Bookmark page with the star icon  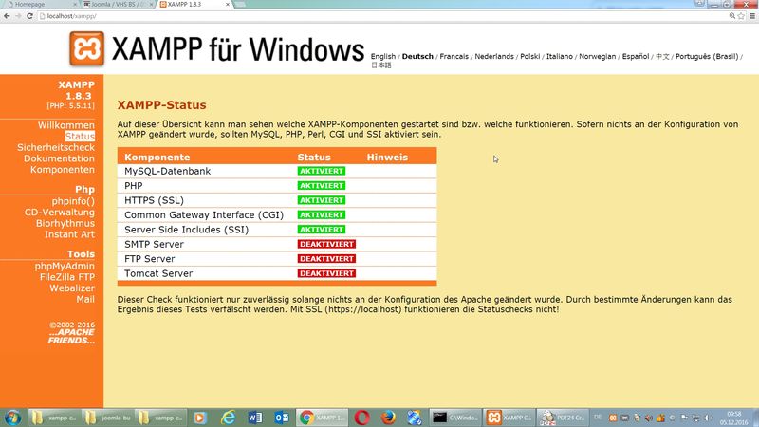coord(741,16)
